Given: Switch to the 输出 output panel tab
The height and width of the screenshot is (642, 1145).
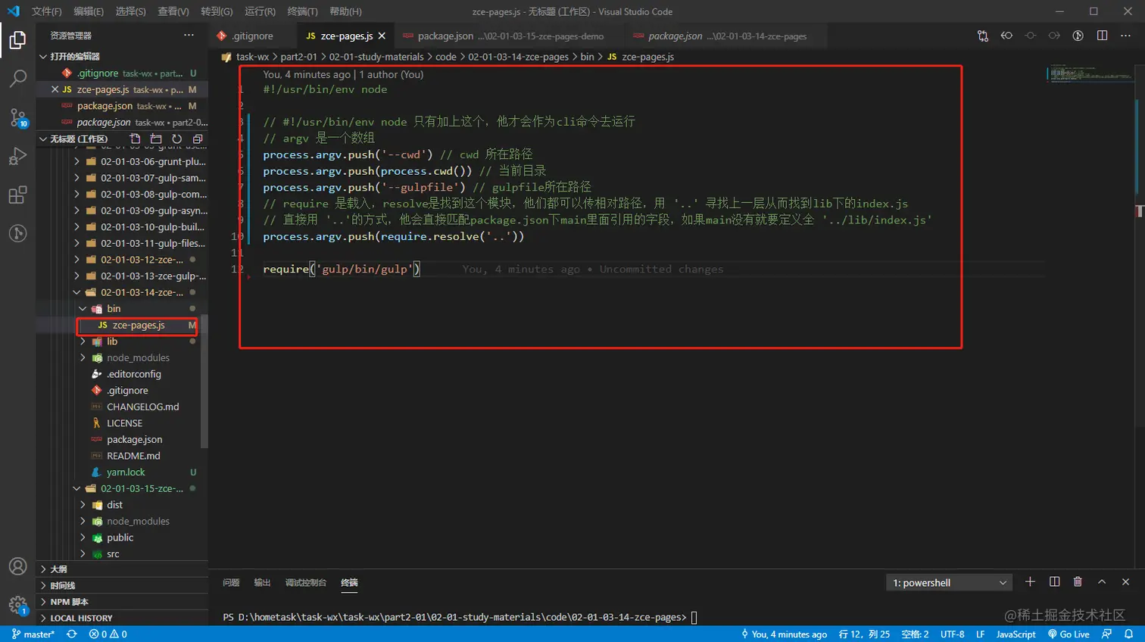Looking at the screenshot, I should 262,582.
